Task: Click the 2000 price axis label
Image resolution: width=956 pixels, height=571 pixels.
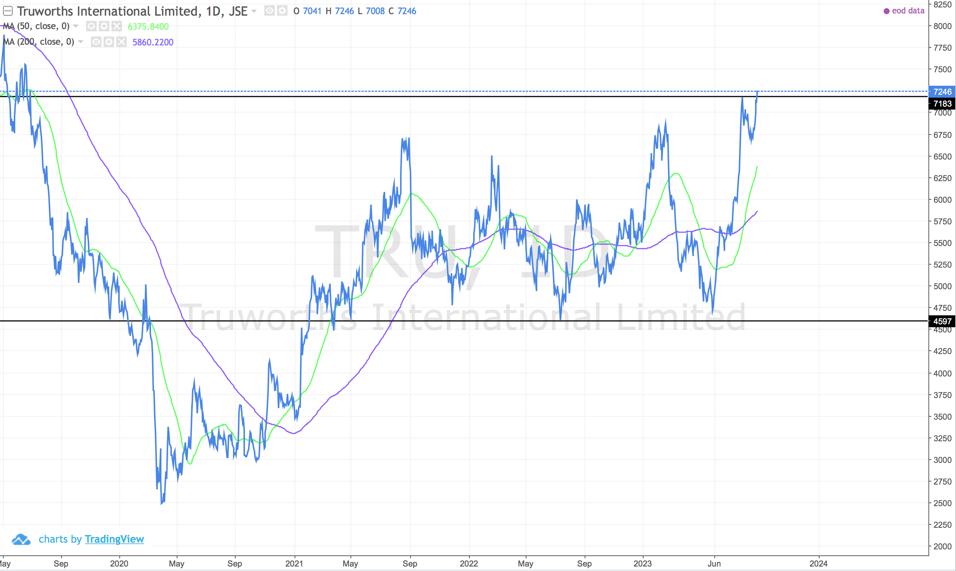Action: click(942, 546)
